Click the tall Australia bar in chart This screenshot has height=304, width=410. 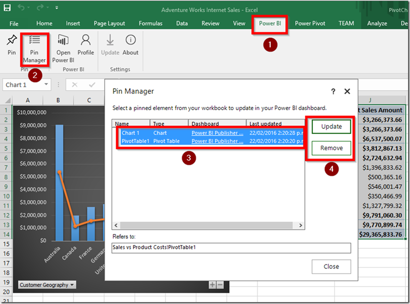coord(59,183)
